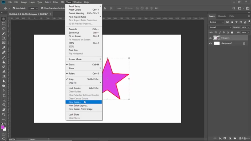The image size is (251, 141).
Task: Select the Healing Brush tool
Action: [4, 52]
